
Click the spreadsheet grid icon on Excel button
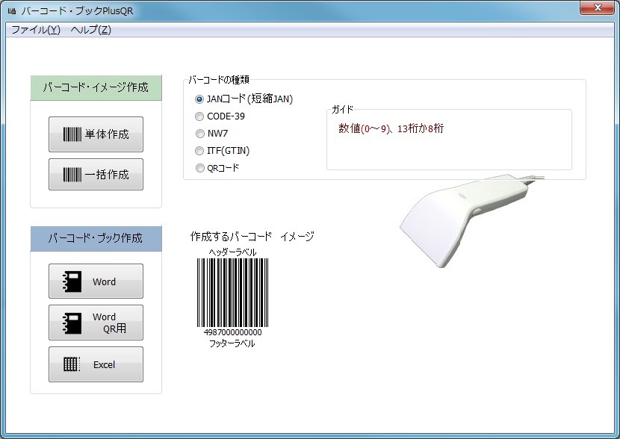71,364
